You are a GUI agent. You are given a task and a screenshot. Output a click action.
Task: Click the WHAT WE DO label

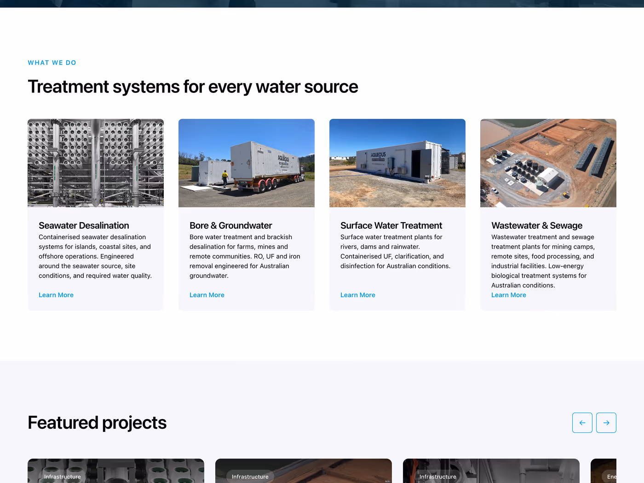point(52,63)
